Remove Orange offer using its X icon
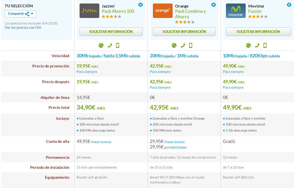 (x=213, y=5)
